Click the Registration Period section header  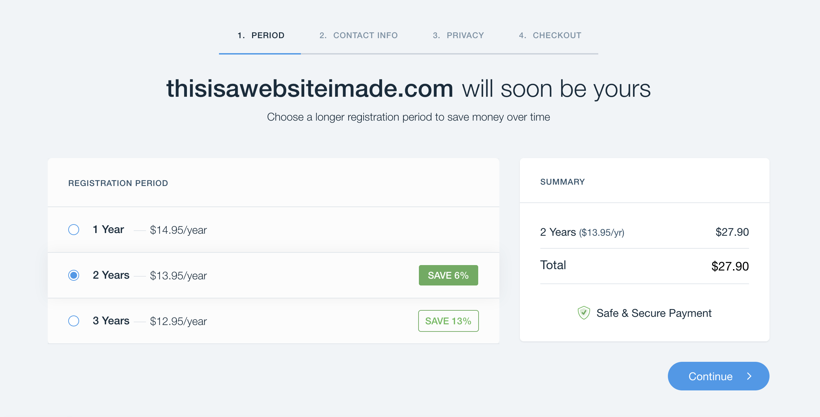pos(118,183)
